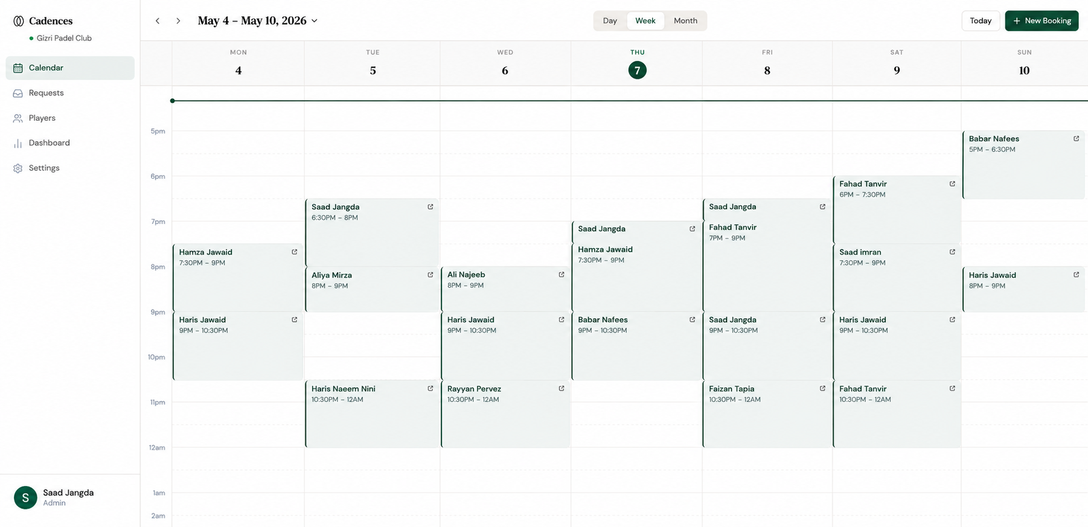Open Babar Nafees 5PM – 6:30PM booking

(1023, 165)
